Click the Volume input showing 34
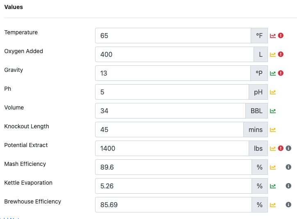This screenshot has height=219, width=297. click(x=170, y=111)
